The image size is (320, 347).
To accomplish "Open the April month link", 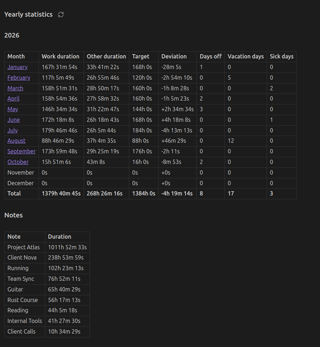I will (x=13, y=99).
